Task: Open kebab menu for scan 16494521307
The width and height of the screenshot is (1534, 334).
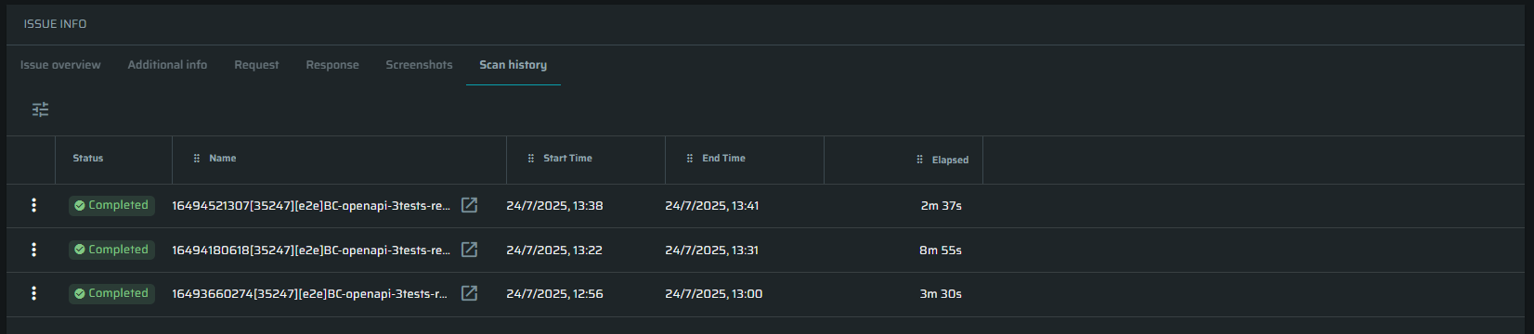Action: pos(34,205)
